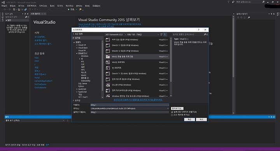280x151 pixels.
Task: Switch template list to small icons view
Action: pyautogui.click(x=162, y=34)
